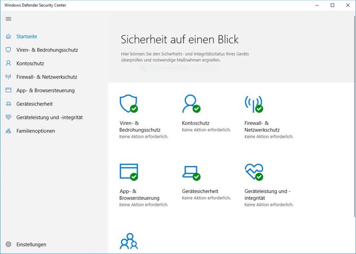Select Familienoptionen in the sidebar

click(x=35, y=131)
